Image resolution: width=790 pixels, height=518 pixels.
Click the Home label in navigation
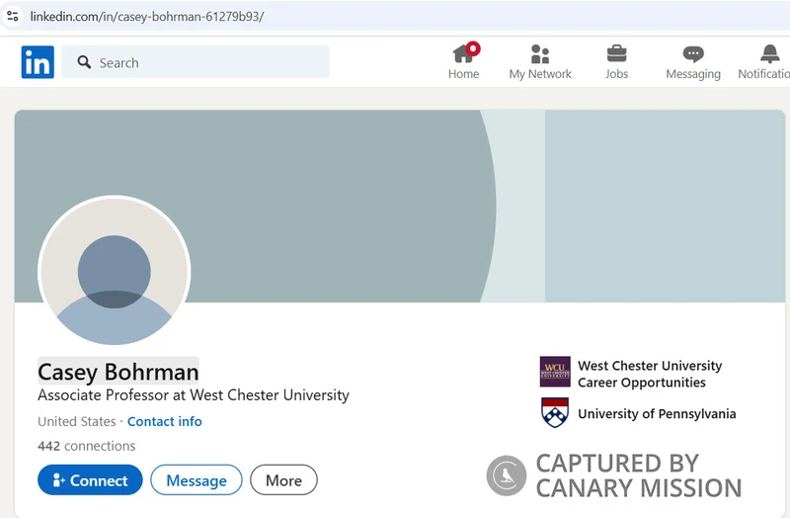pos(463,73)
